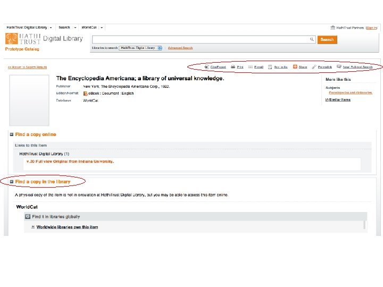Click the Encyclopedia Americana title text
The image size is (383, 287).
(x=140, y=78)
